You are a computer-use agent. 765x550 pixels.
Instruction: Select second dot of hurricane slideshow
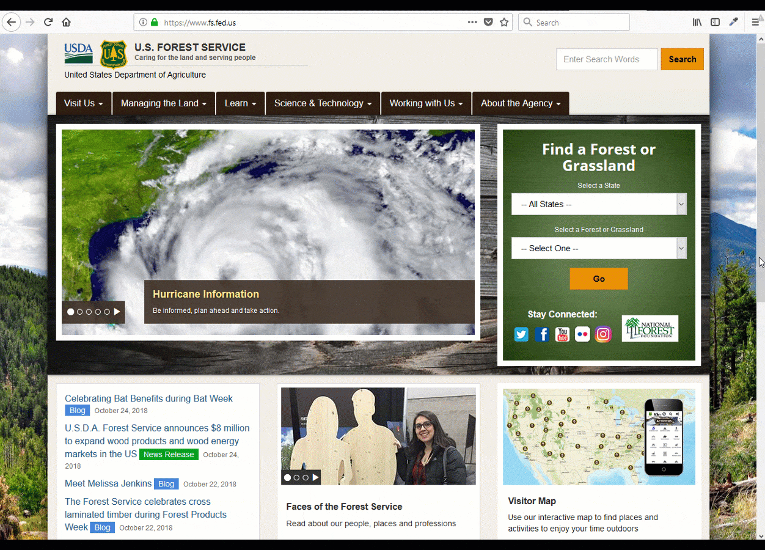click(x=80, y=312)
